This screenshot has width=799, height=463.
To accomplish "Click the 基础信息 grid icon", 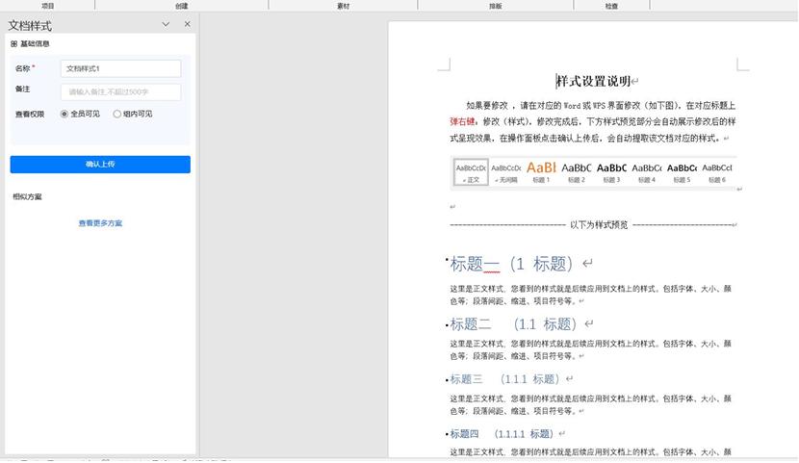I will pos(13,44).
